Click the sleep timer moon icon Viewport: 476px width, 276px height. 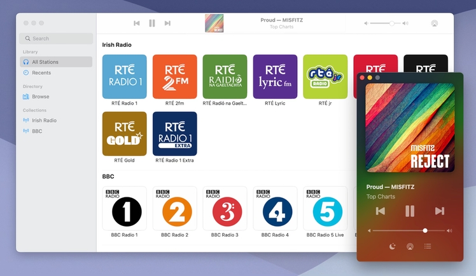coord(392,246)
